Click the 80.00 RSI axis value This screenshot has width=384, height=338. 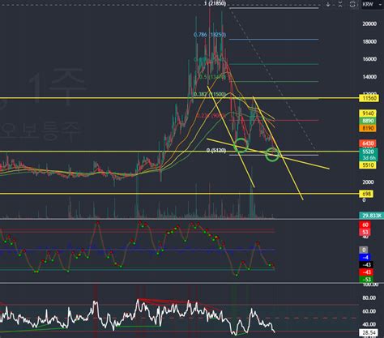[369, 297]
